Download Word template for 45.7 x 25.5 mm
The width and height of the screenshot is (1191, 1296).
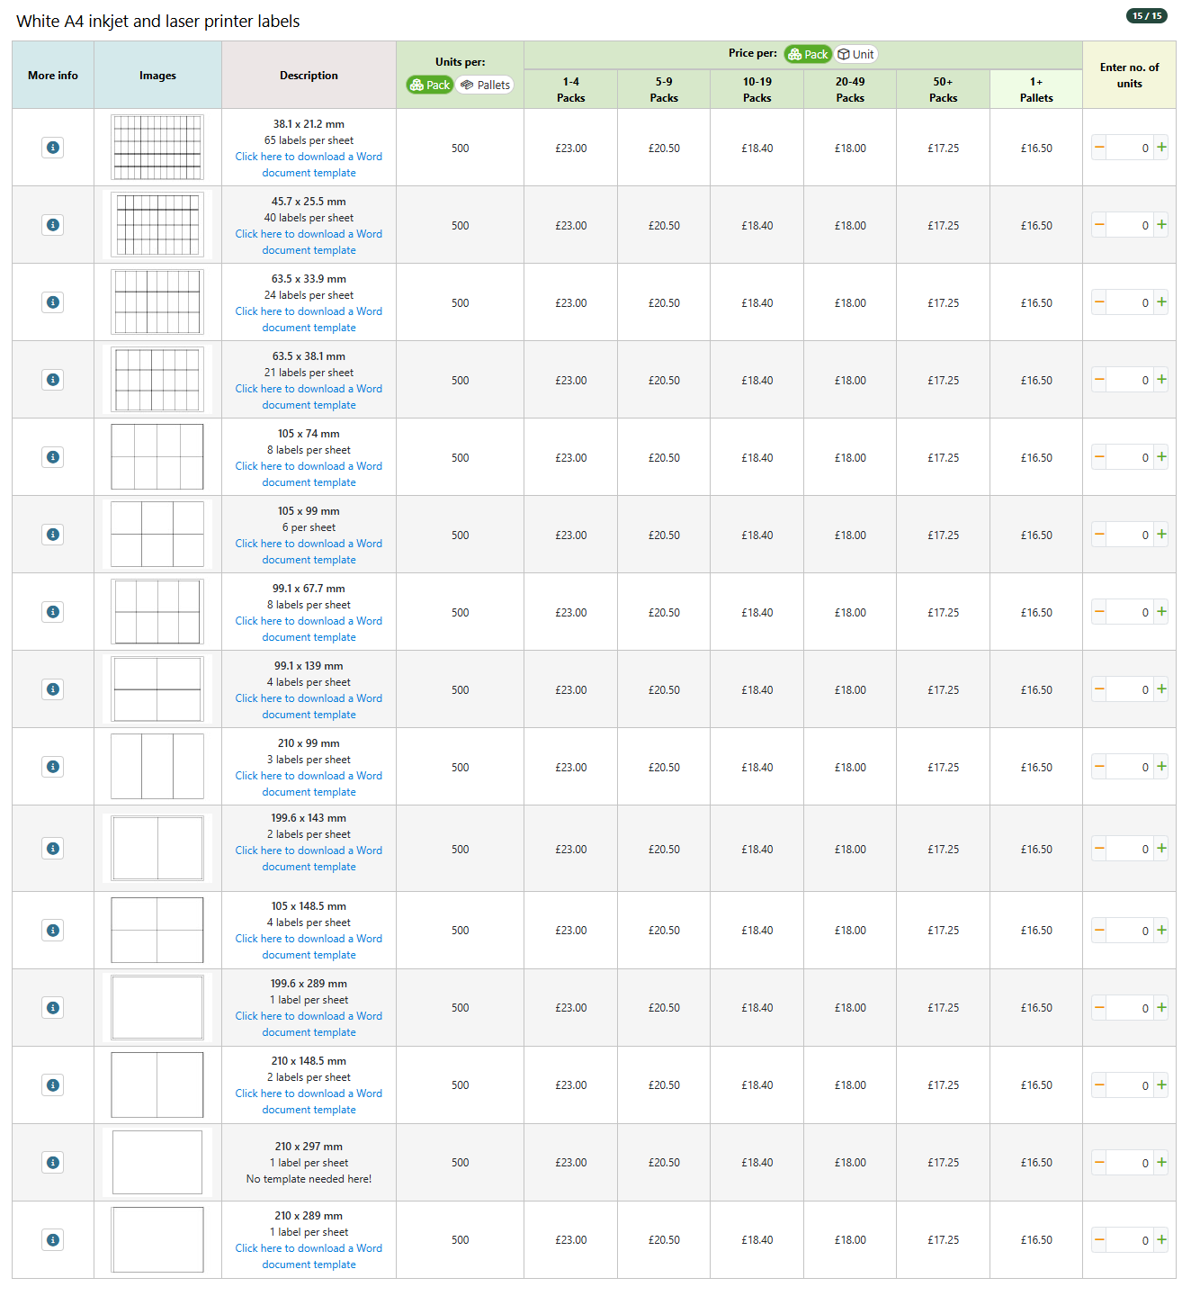309,242
